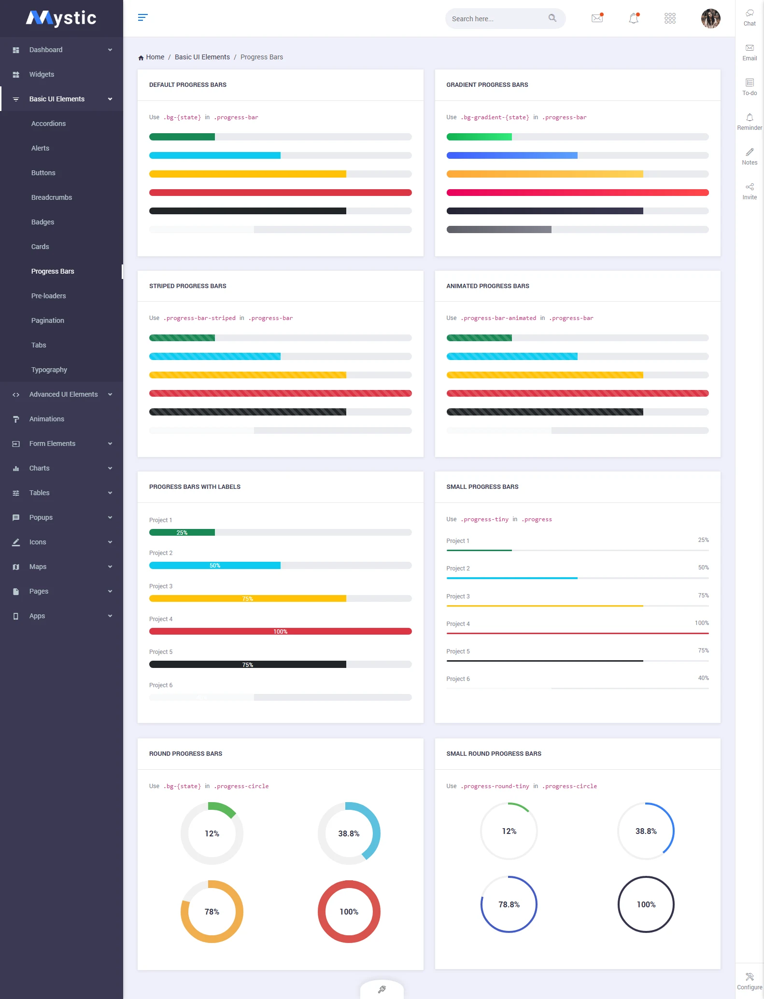Image resolution: width=764 pixels, height=999 pixels.
Task: Open the apps grid icon
Action: (x=670, y=18)
